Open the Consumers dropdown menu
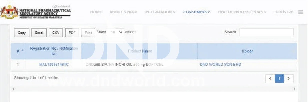 pyautogui.click(x=197, y=12)
